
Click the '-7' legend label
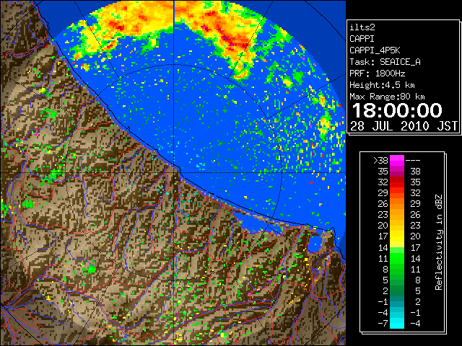383,323
